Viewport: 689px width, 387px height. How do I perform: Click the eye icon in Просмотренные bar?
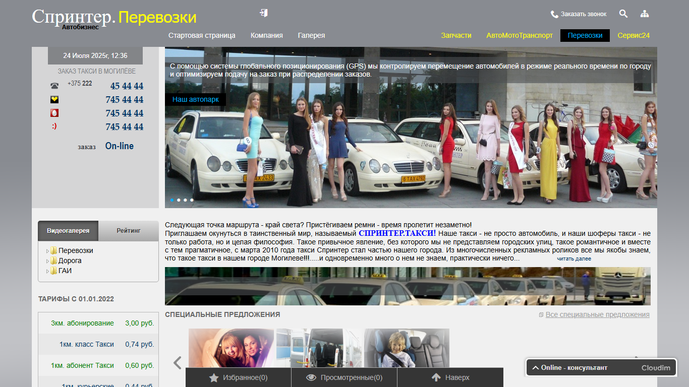pos(311,377)
